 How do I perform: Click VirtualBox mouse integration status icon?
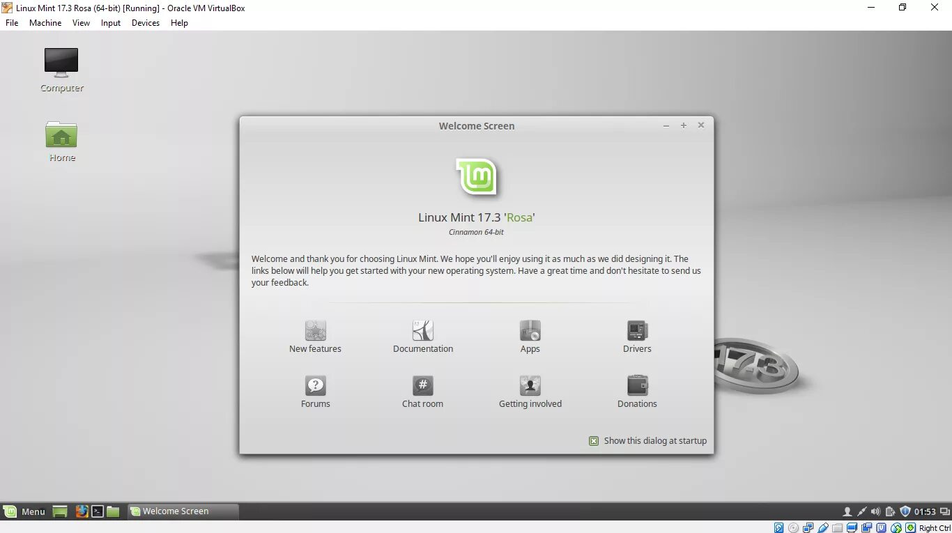pyautogui.click(x=896, y=527)
